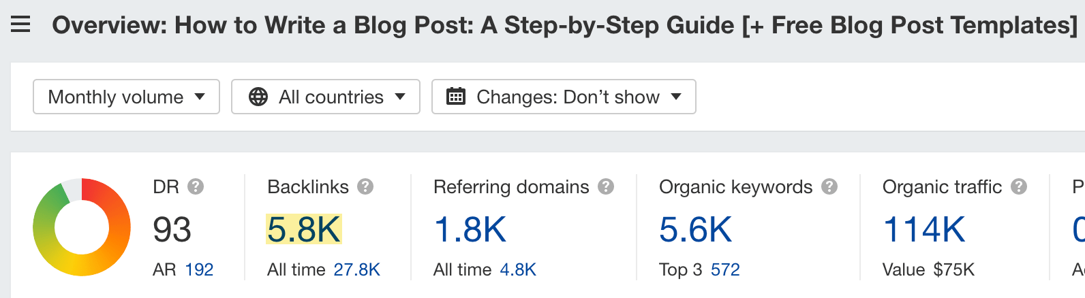Click help icon beside Referring domains
Image resolution: width=1085 pixels, height=298 pixels.
point(606,186)
